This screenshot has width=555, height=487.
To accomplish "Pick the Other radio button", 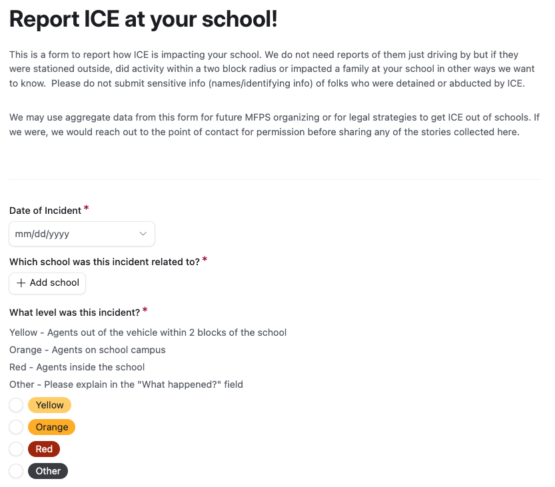I will coord(16,471).
